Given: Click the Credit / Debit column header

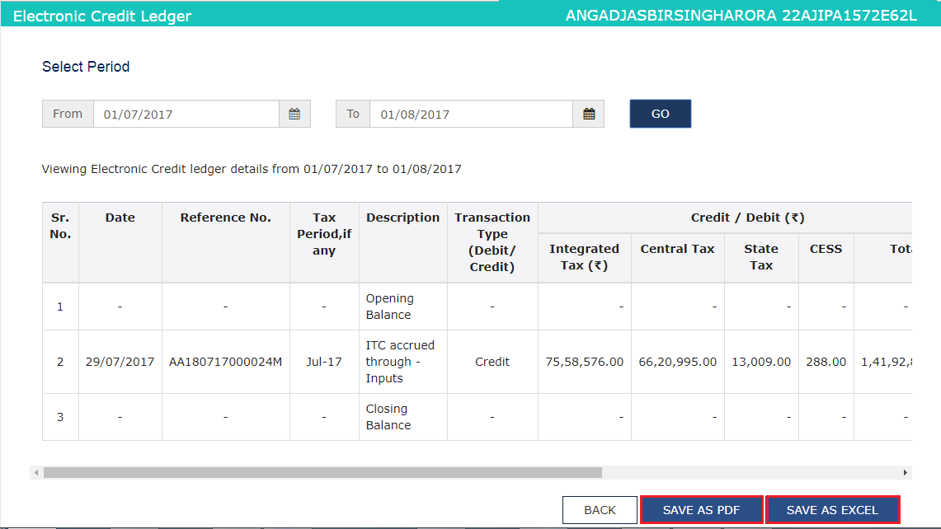Looking at the screenshot, I should (747, 217).
